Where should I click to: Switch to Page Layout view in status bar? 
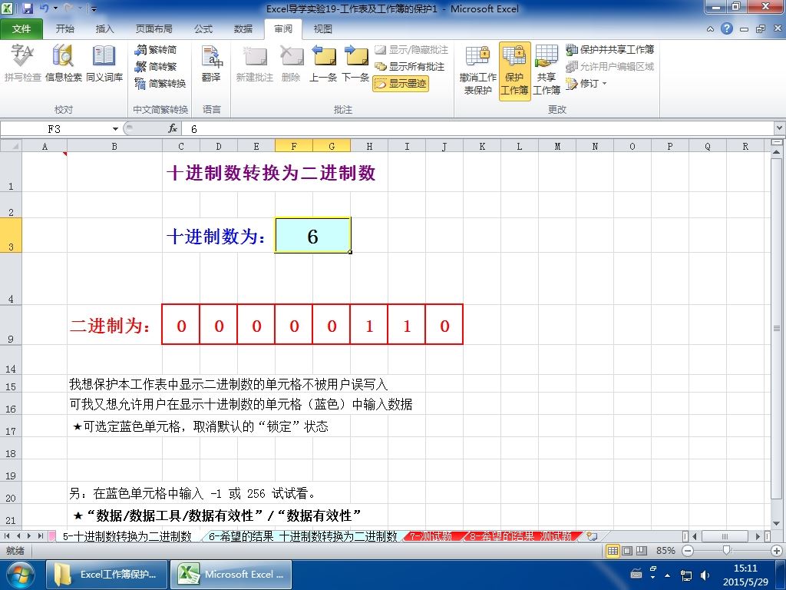(x=627, y=551)
